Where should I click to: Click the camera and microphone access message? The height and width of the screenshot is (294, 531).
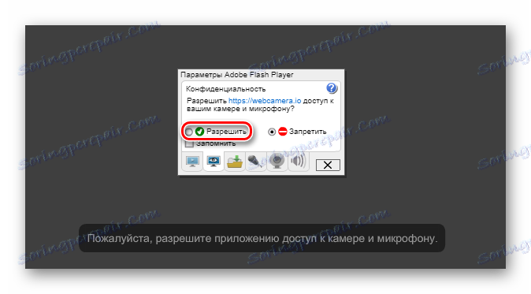tap(262, 239)
